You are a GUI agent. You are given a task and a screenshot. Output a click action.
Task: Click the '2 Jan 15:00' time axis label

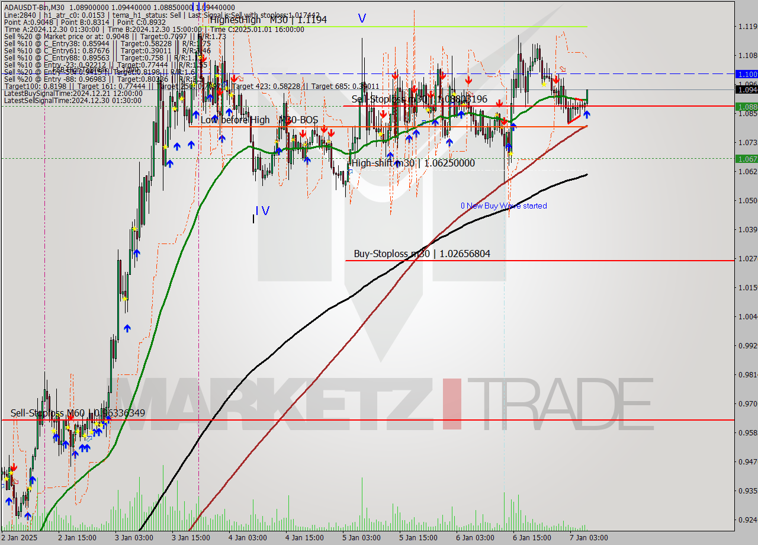(x=78, y=538)
